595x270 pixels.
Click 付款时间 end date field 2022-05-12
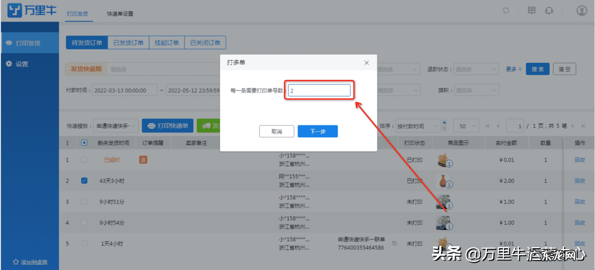click(x=193, y=91)
